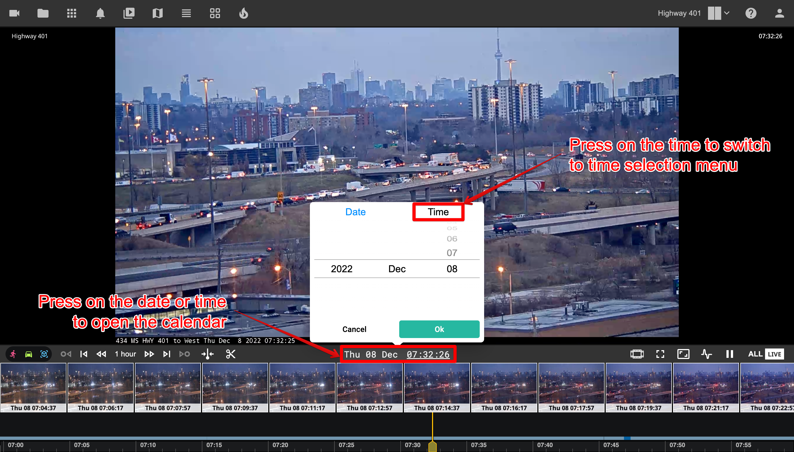Open thumbnail Thu 08 07:17:57
Screen dimensions: 794x452
[x=572, y=387]
